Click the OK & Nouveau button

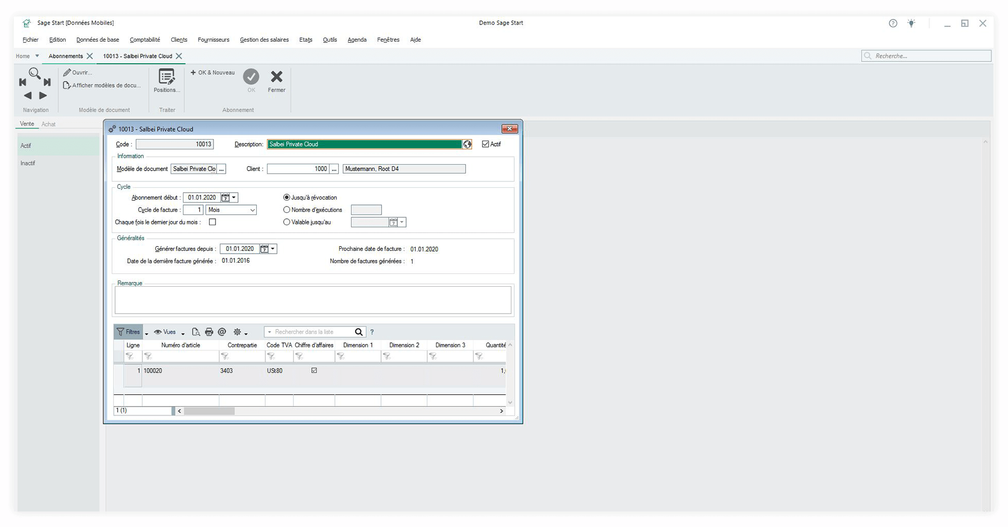212,73
